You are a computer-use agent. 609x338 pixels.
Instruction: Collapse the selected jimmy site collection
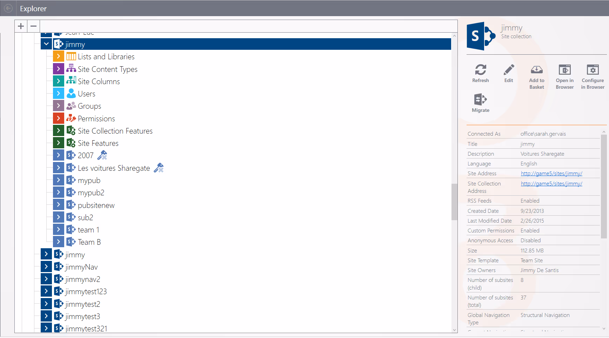[46, 44]
